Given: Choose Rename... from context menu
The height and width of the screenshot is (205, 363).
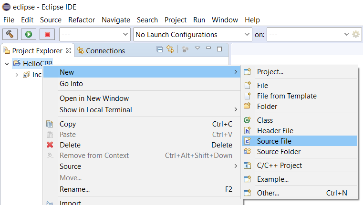Looking at the screenshot, I should (x=142, y=189).
